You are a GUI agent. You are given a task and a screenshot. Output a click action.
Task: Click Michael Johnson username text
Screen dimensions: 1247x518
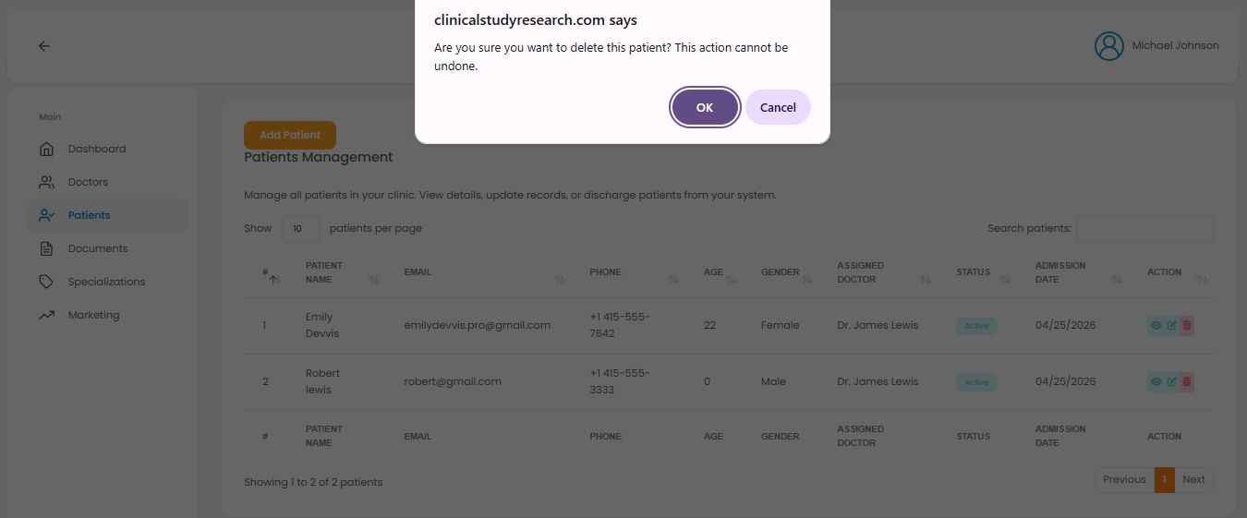(x=1175, y=45)
